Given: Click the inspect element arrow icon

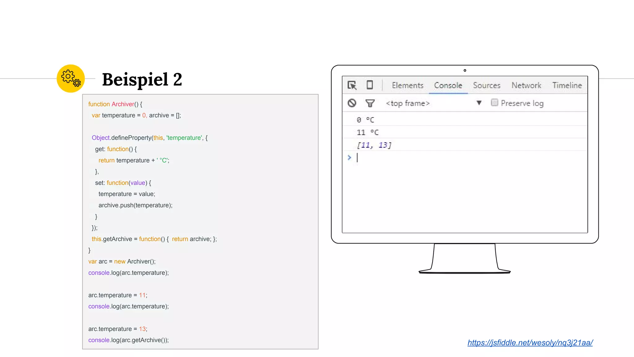Looking at the screenshot, I should 352,85.
